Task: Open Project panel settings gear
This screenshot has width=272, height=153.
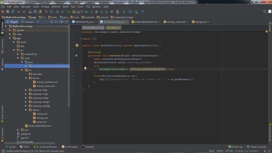Action: pos(62,22)
